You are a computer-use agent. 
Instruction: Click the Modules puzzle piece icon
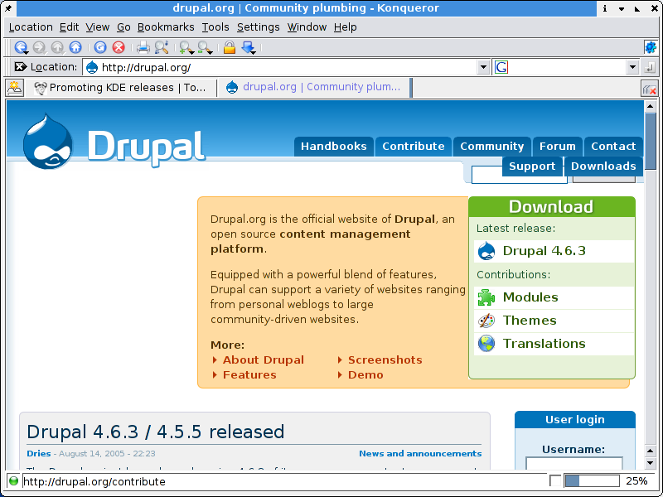pos(486,297)
